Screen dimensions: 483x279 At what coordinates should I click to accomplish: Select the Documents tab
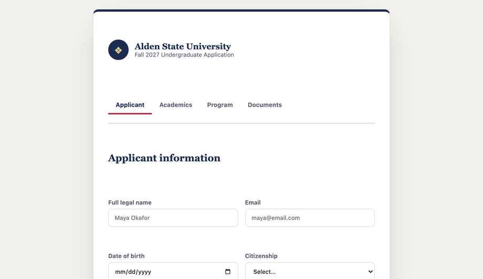pos(265,105)
